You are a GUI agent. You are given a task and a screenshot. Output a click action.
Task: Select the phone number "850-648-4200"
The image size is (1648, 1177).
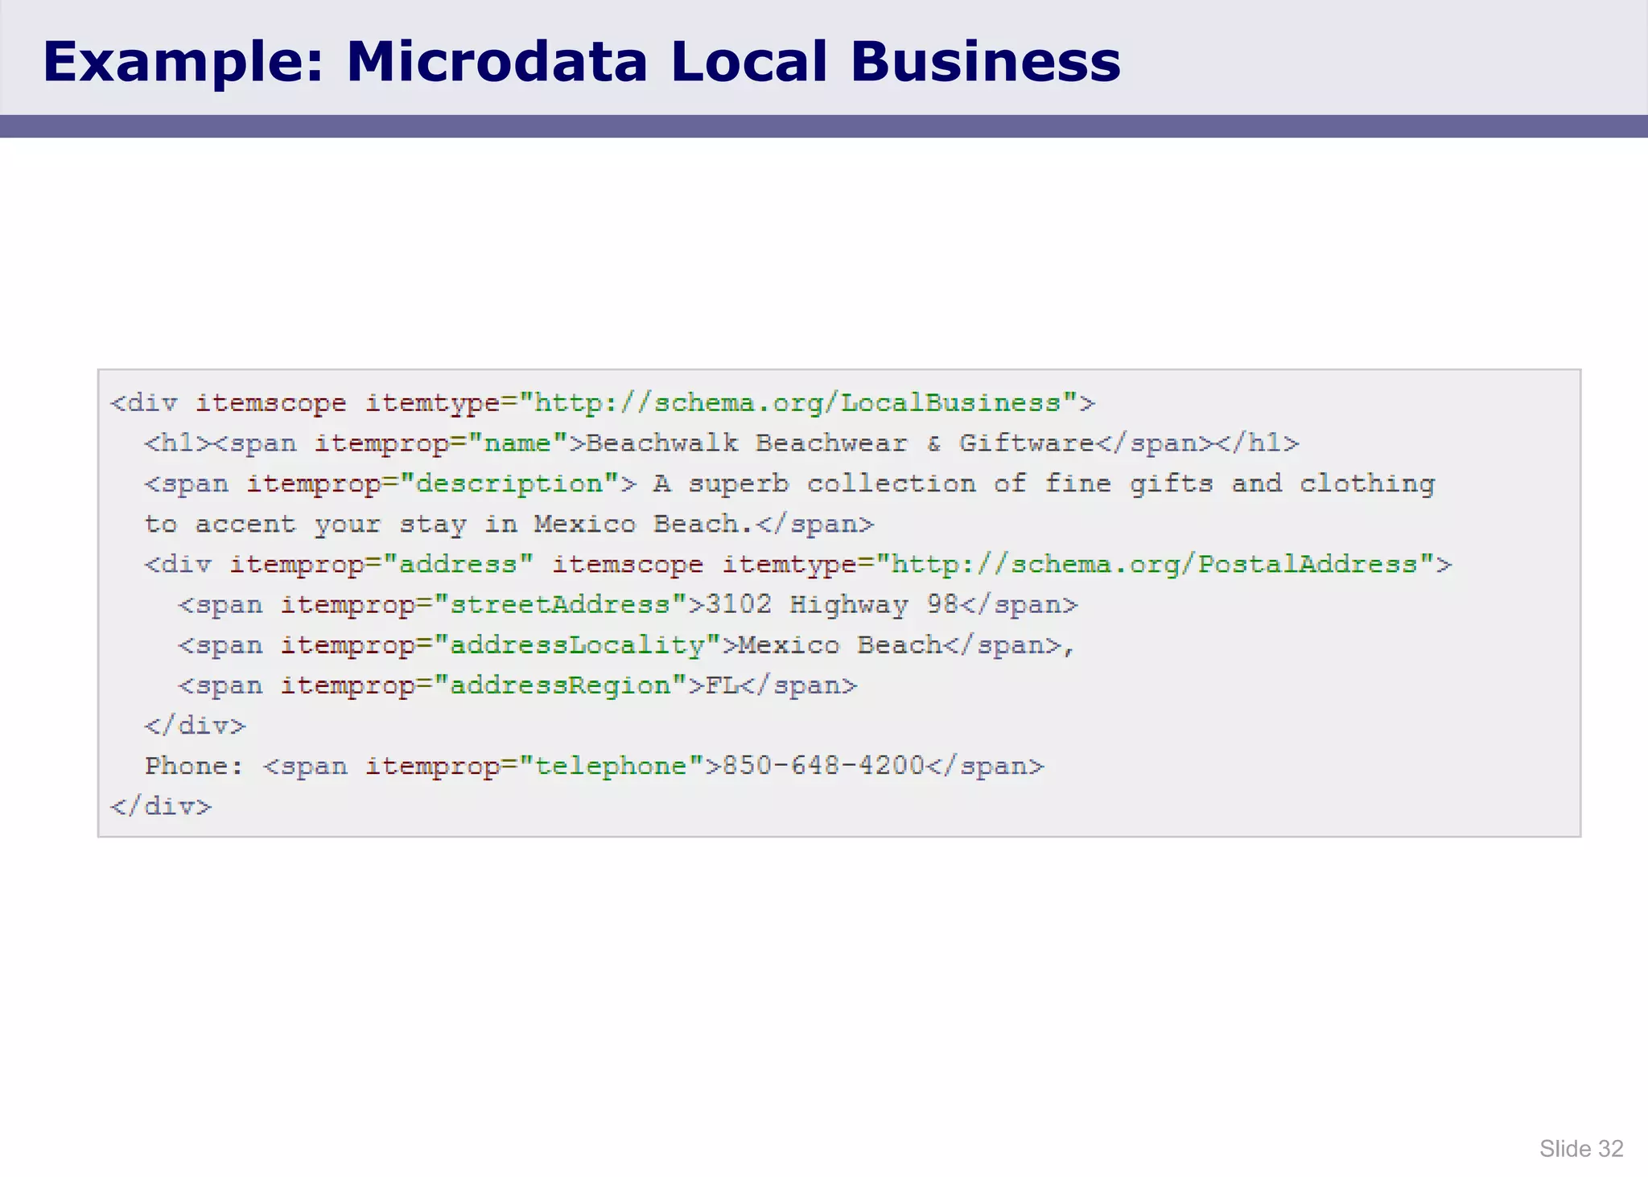(823, 765)
